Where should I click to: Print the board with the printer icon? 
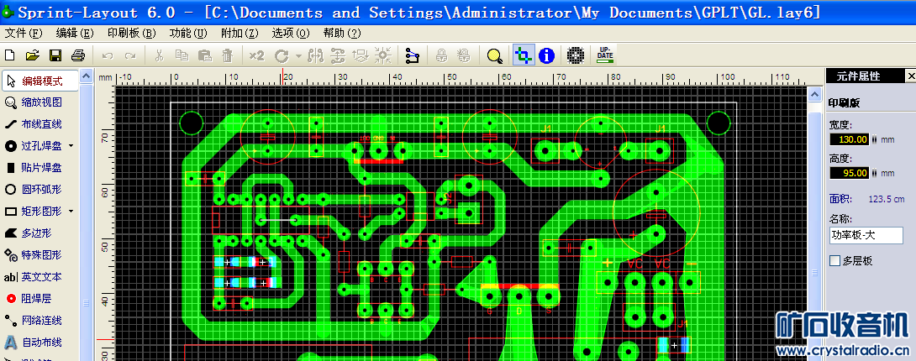[x=78, y=56]
